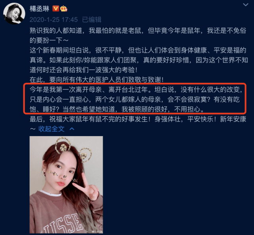Open the attached selfie photo
254x235 pixels.
pyautogui.click(x=66, y=184)
